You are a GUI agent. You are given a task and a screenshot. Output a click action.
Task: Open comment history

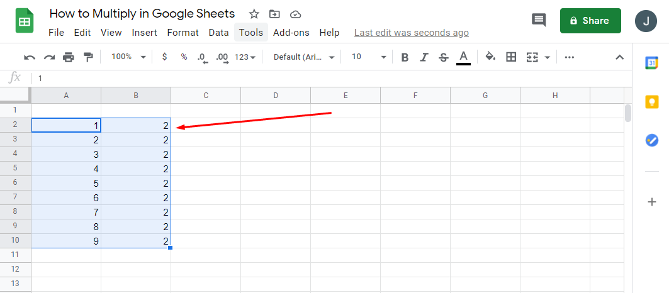point(539,20)
